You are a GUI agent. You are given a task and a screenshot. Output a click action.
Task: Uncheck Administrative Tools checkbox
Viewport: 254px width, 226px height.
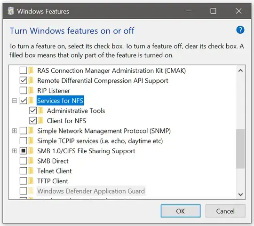33,111
